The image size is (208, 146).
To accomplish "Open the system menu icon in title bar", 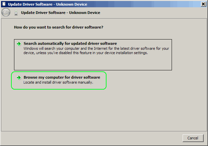I will 3,4.
